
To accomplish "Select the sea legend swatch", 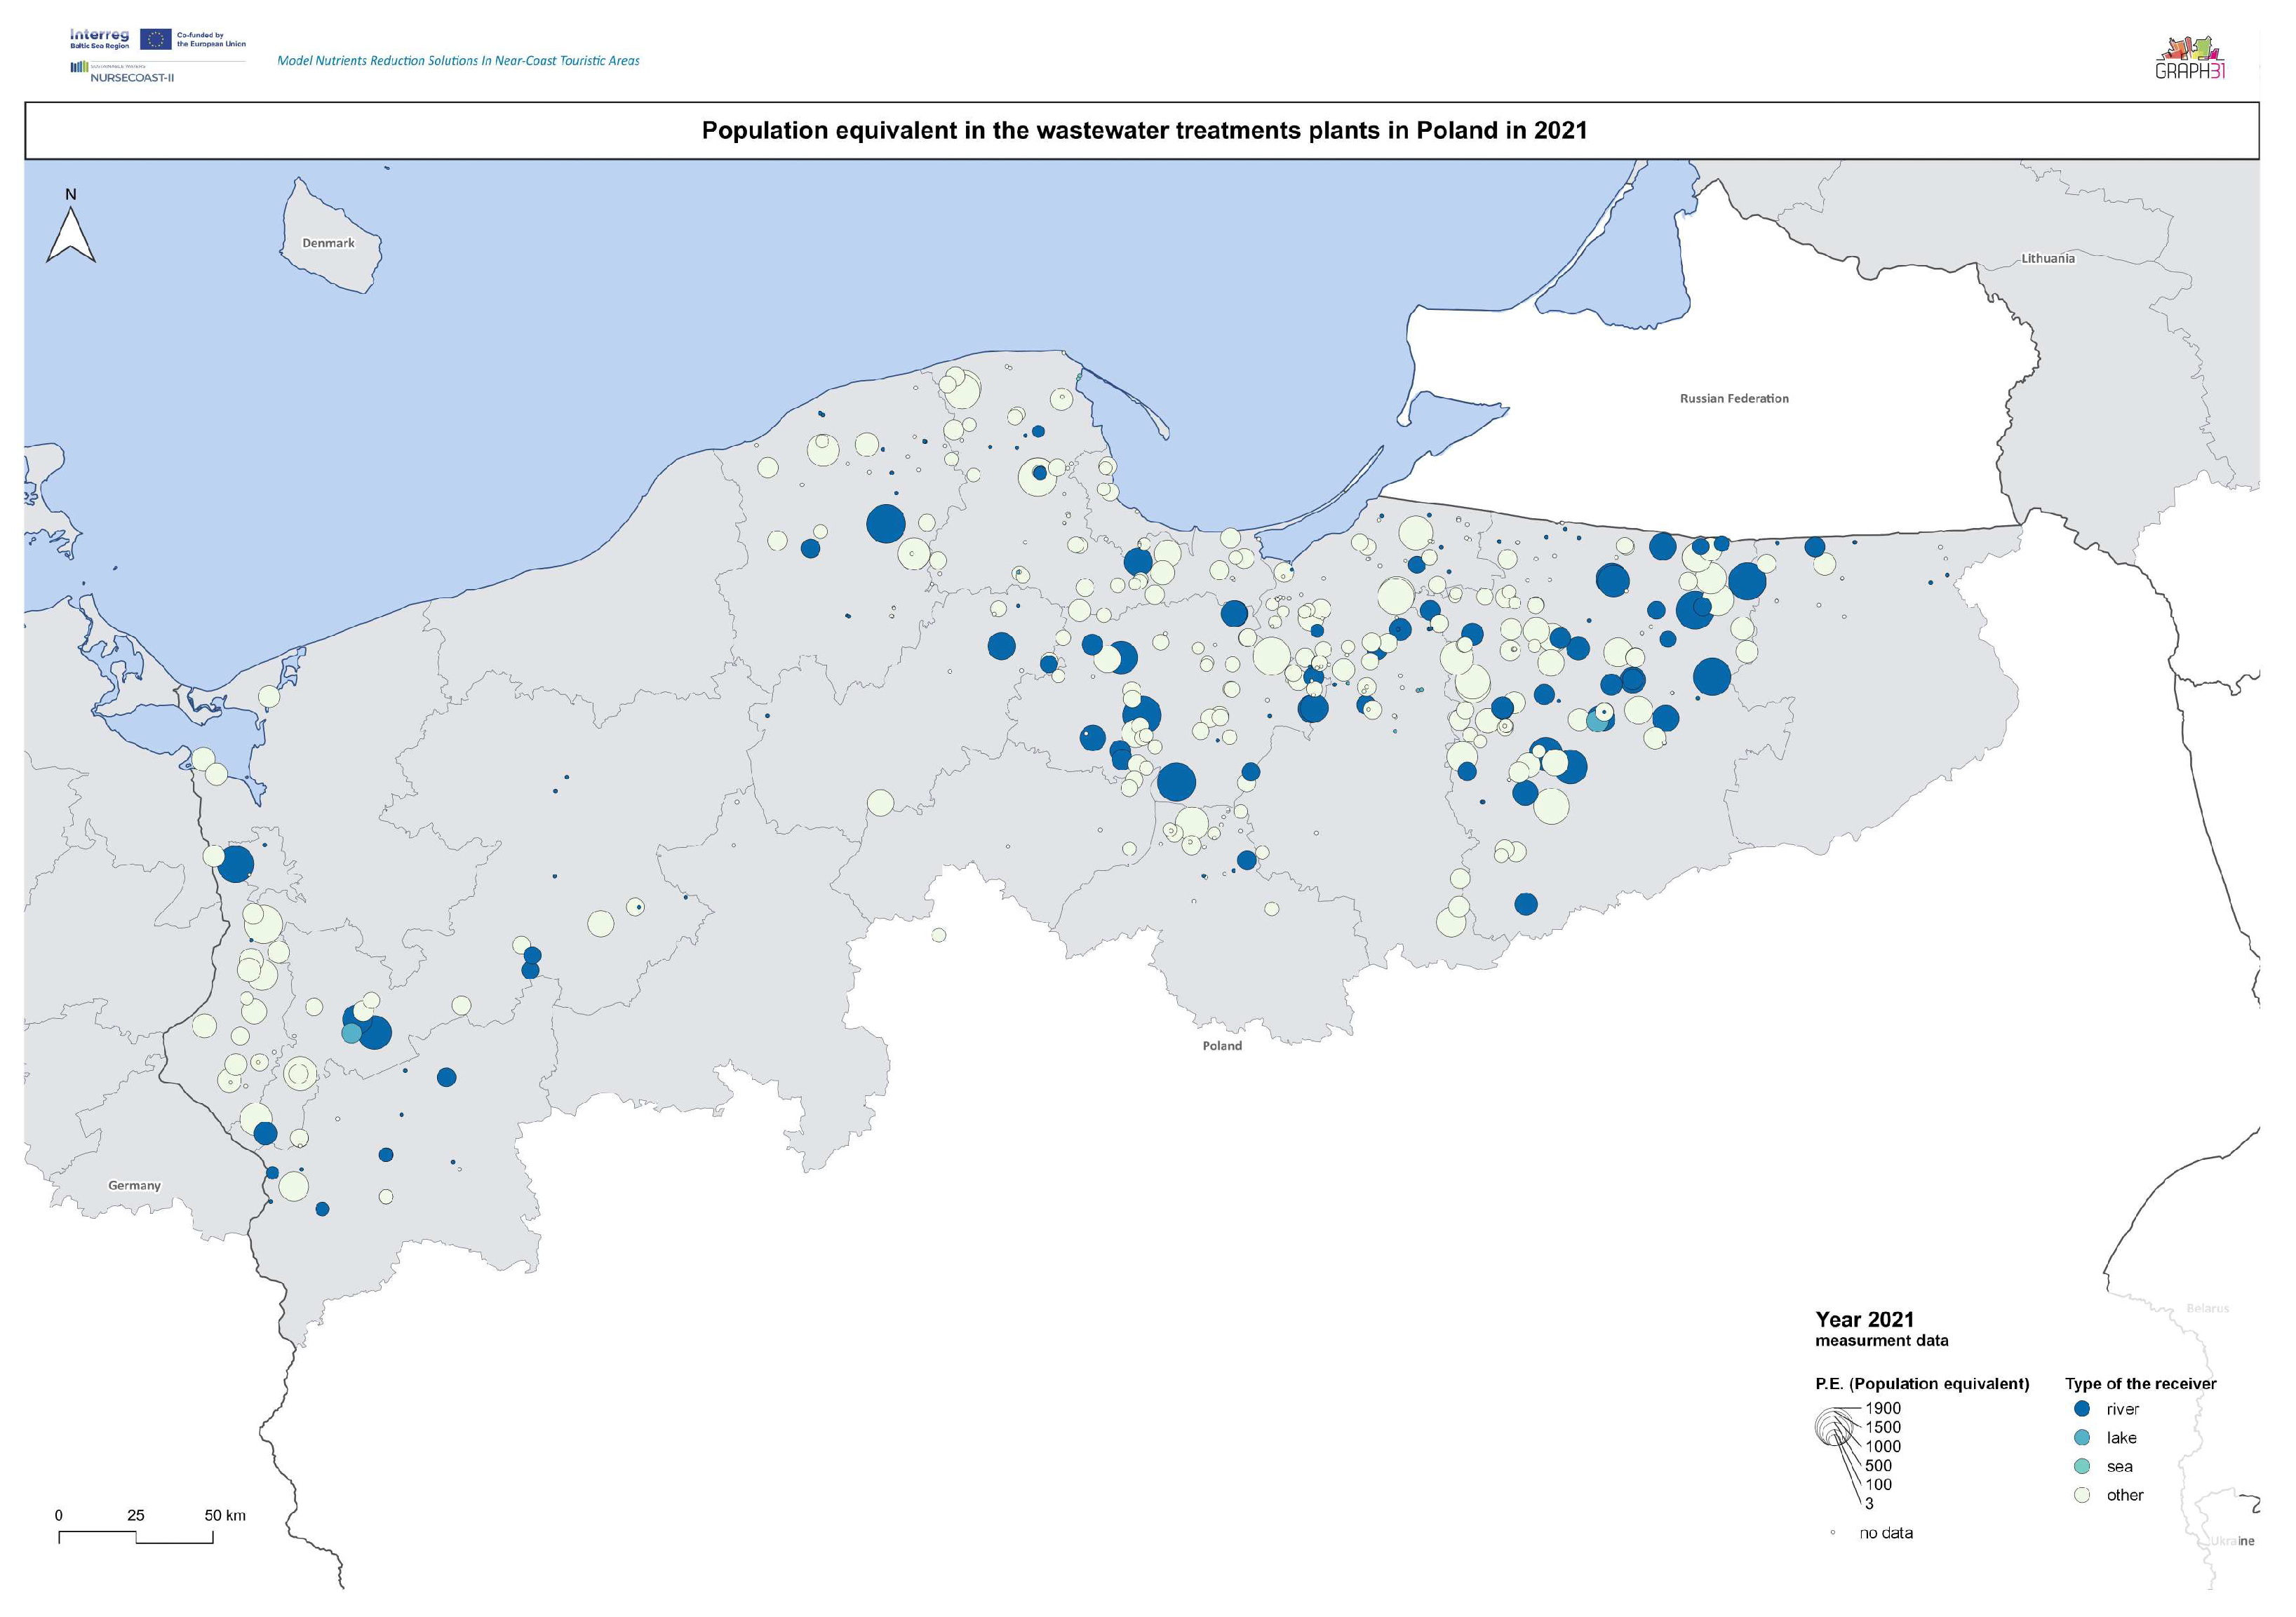I will pos(2082,1466).
